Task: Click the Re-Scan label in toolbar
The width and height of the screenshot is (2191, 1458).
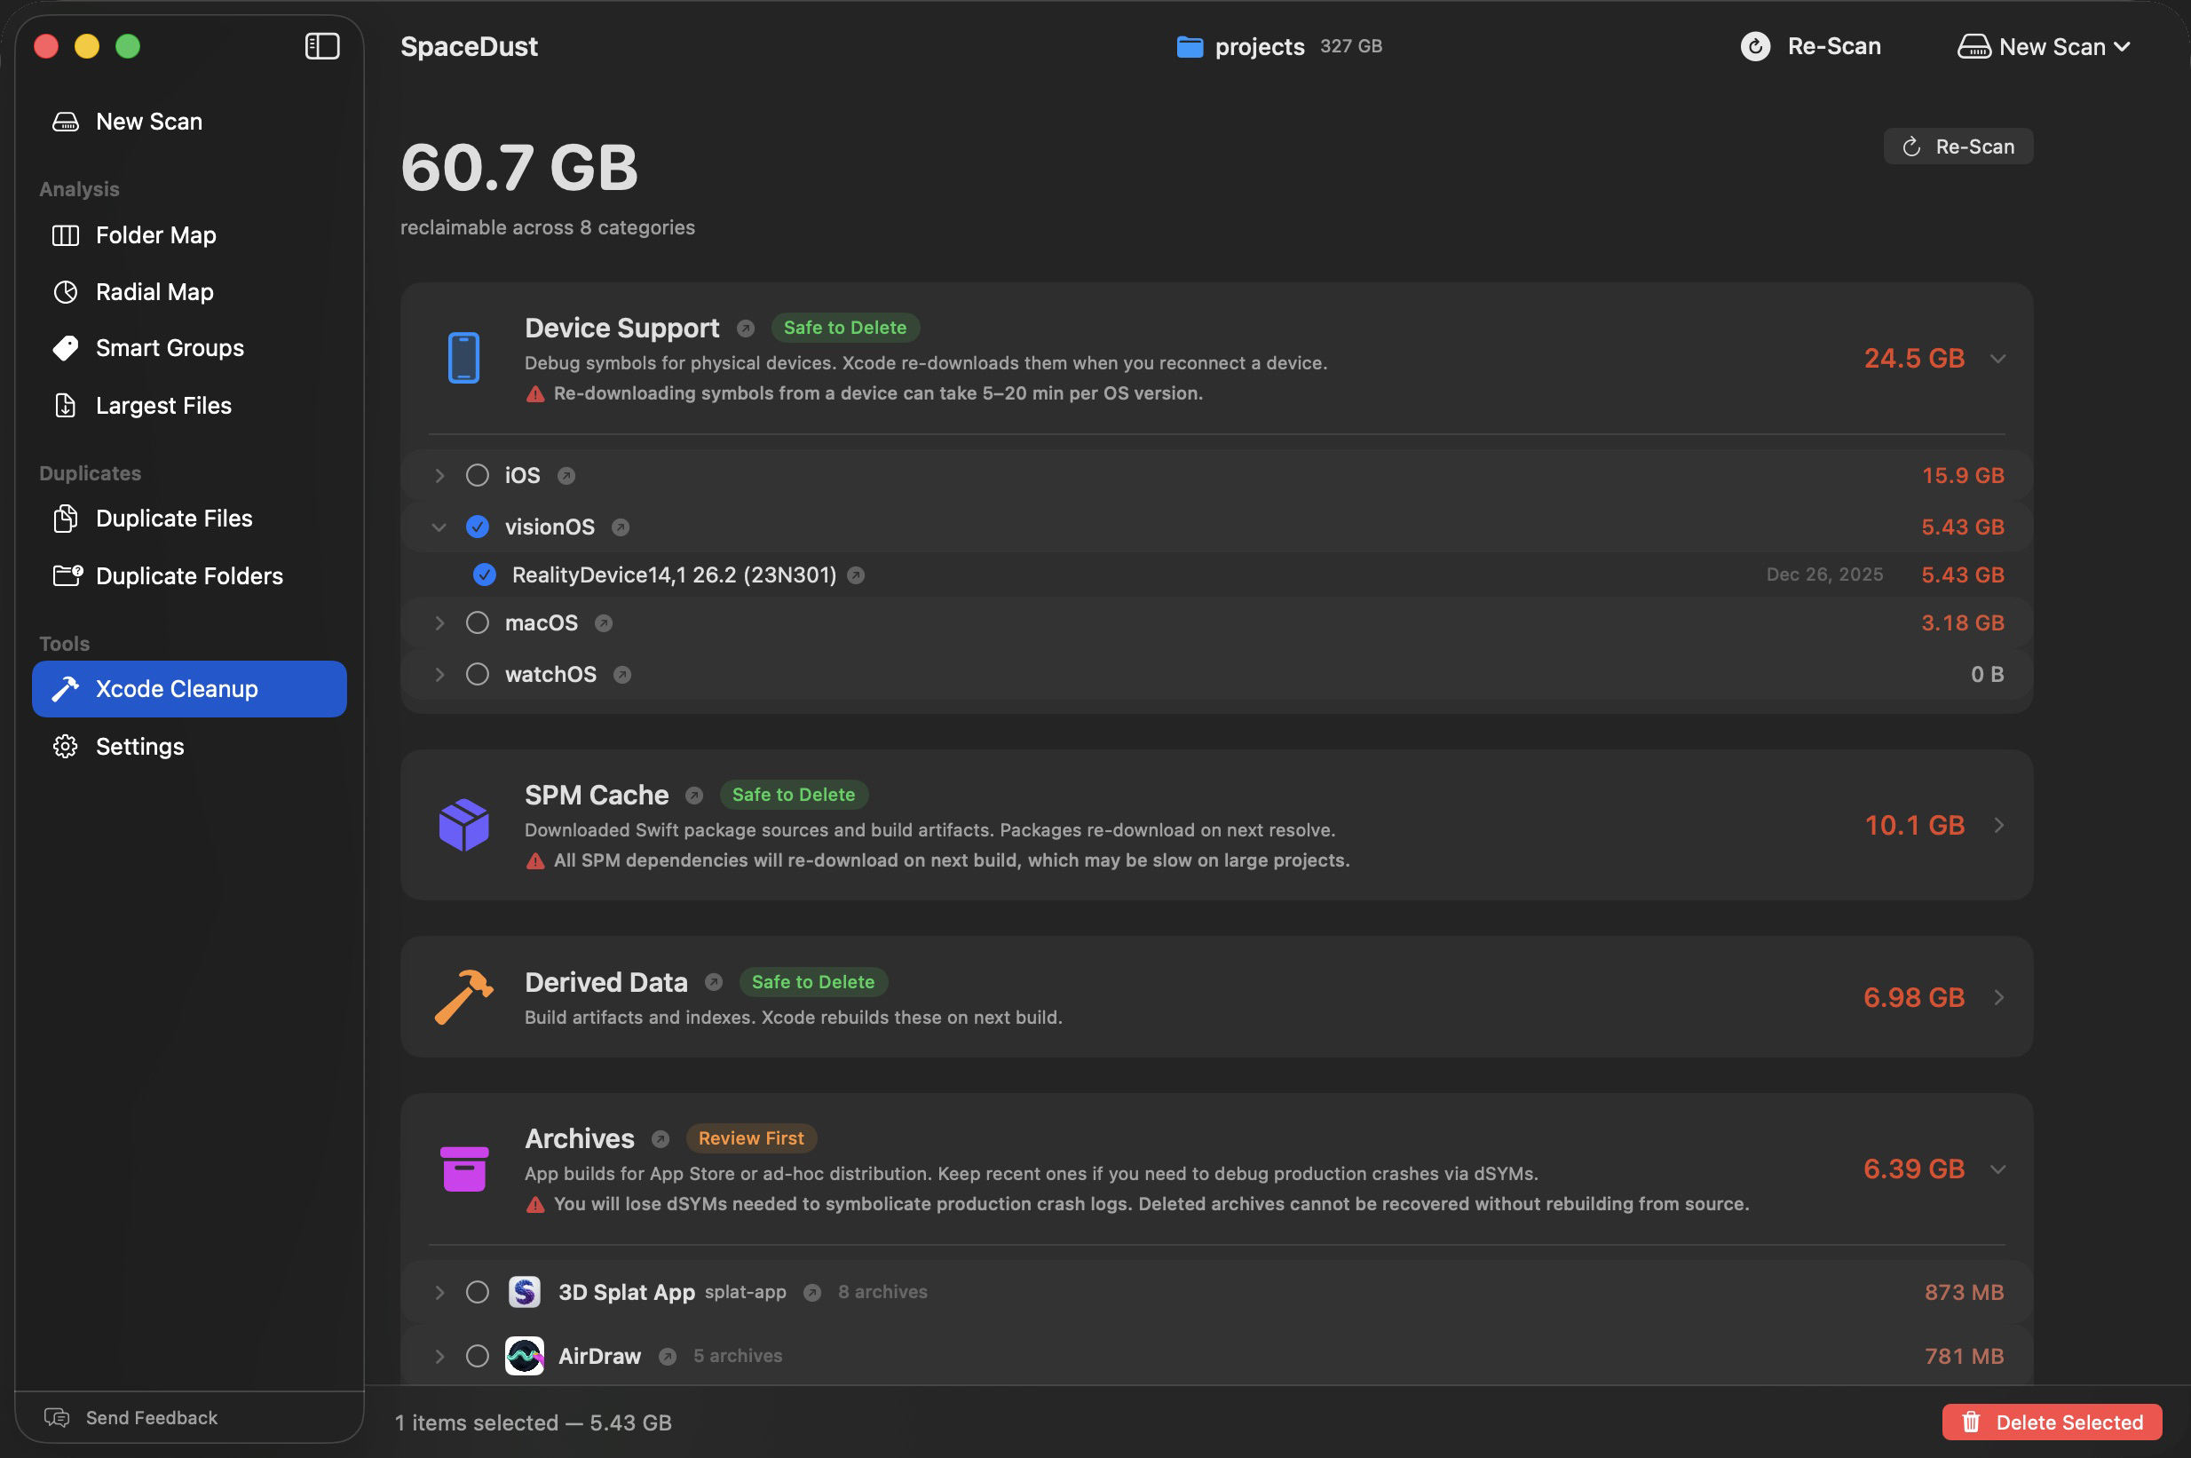Action: [x=1834, y=46]
